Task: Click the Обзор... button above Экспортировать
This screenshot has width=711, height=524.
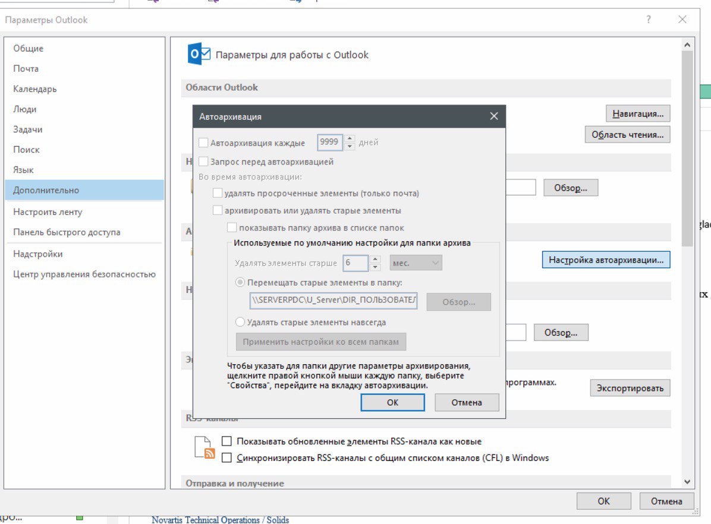Action: click(561, 333)
